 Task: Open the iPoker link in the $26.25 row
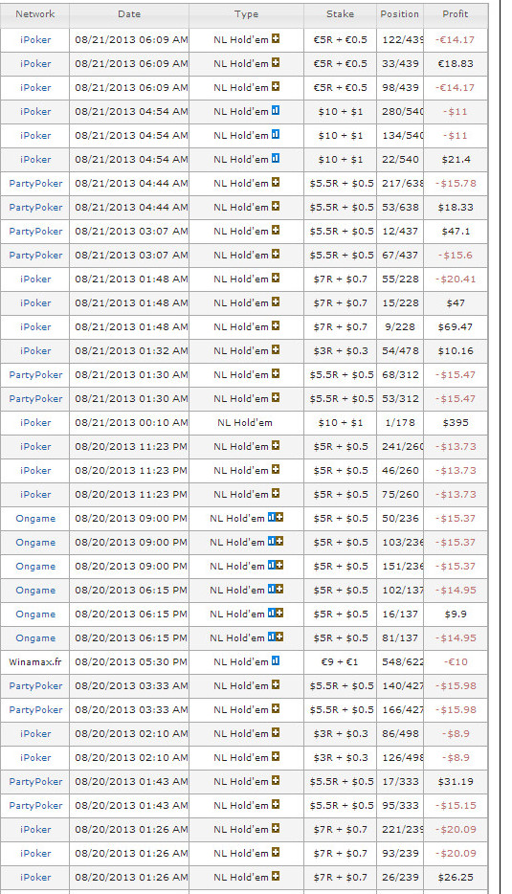click(35, 878)
